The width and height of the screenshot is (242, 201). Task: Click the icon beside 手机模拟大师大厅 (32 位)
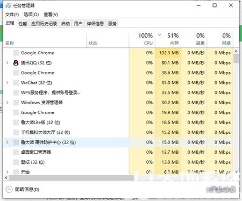pyautogui.click(x=16, y=132)
